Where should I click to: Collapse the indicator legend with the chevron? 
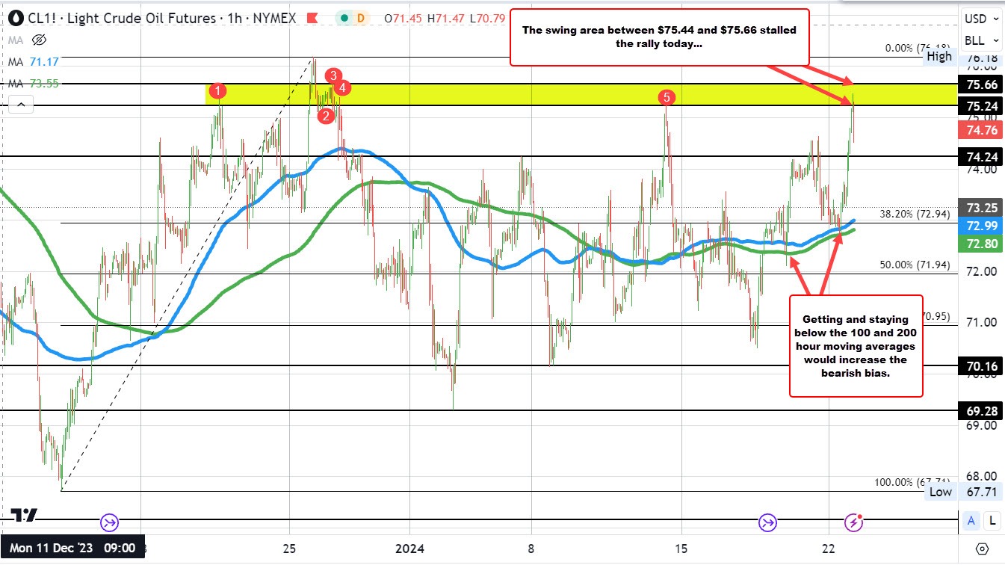(20, 105)
